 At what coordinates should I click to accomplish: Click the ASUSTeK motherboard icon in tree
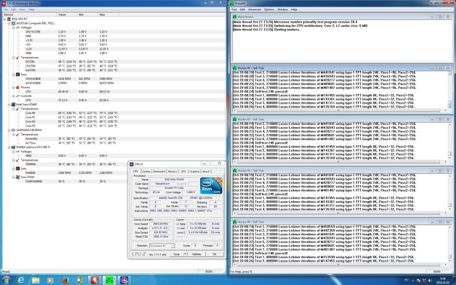click(13, 23)
